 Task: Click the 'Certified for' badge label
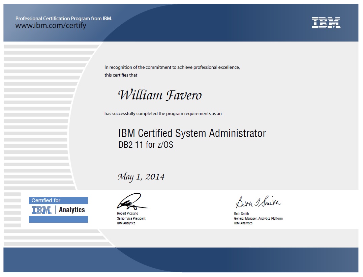(46, 200)
